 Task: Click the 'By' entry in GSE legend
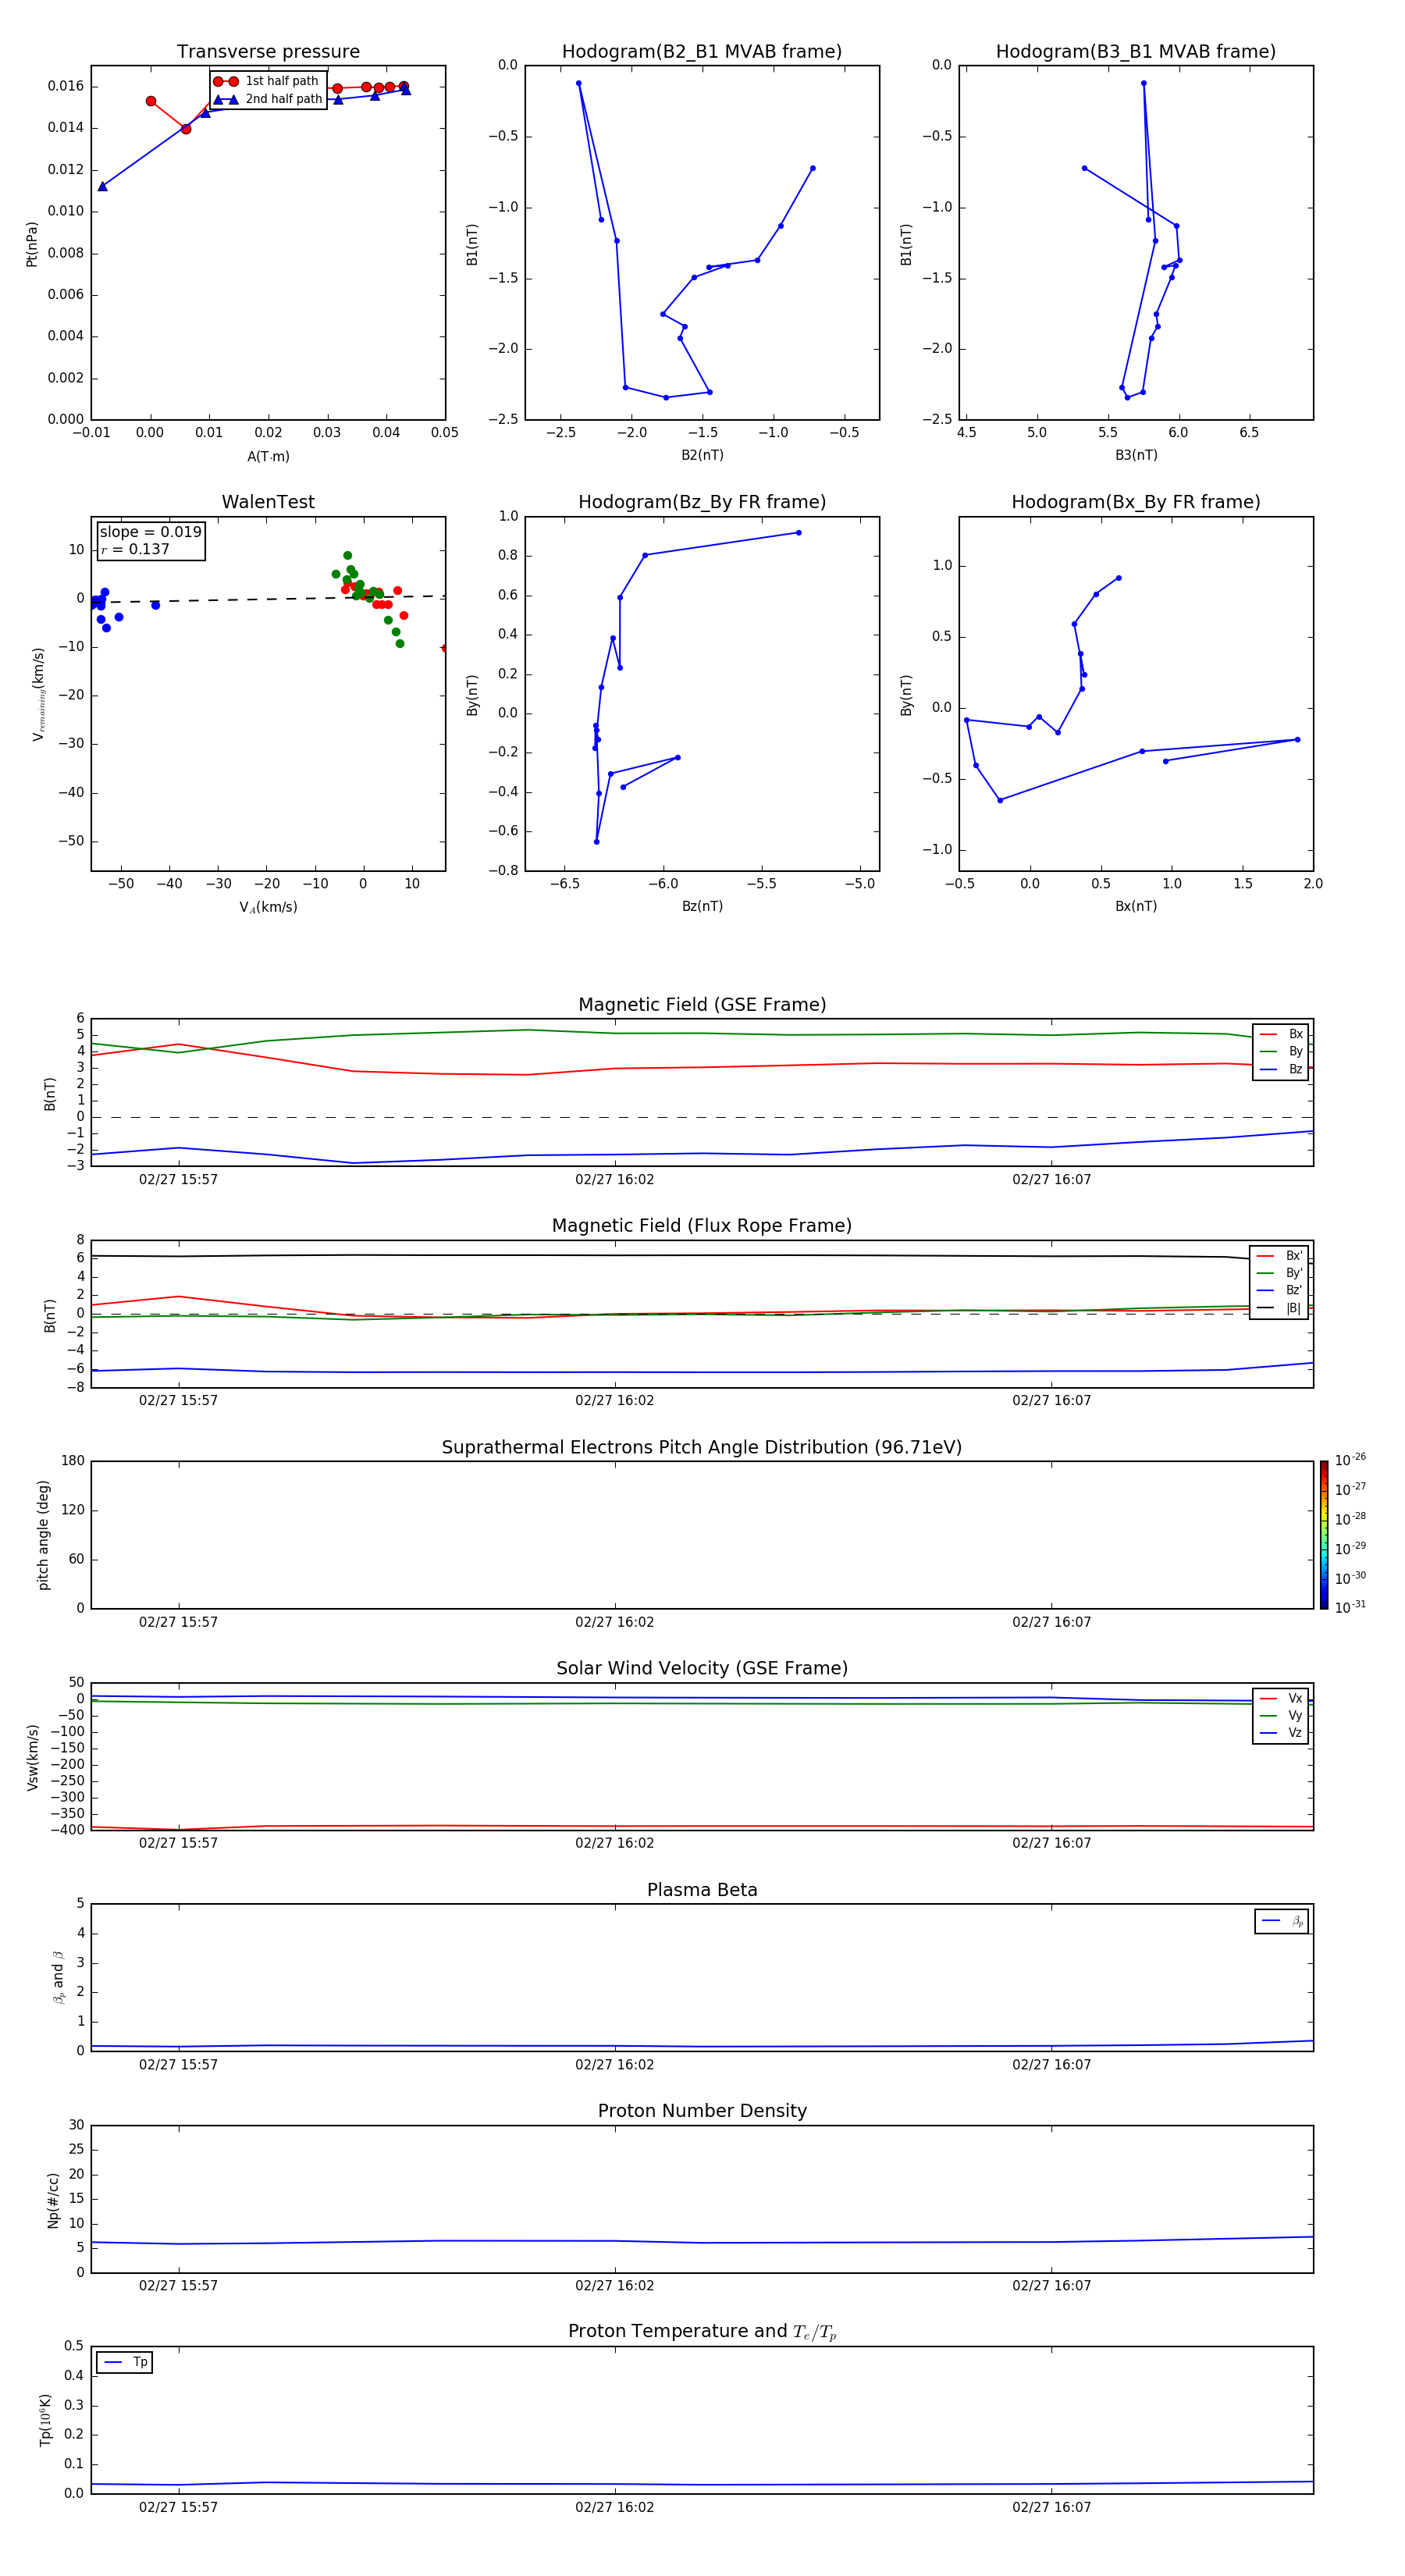click(1281, 1052)
